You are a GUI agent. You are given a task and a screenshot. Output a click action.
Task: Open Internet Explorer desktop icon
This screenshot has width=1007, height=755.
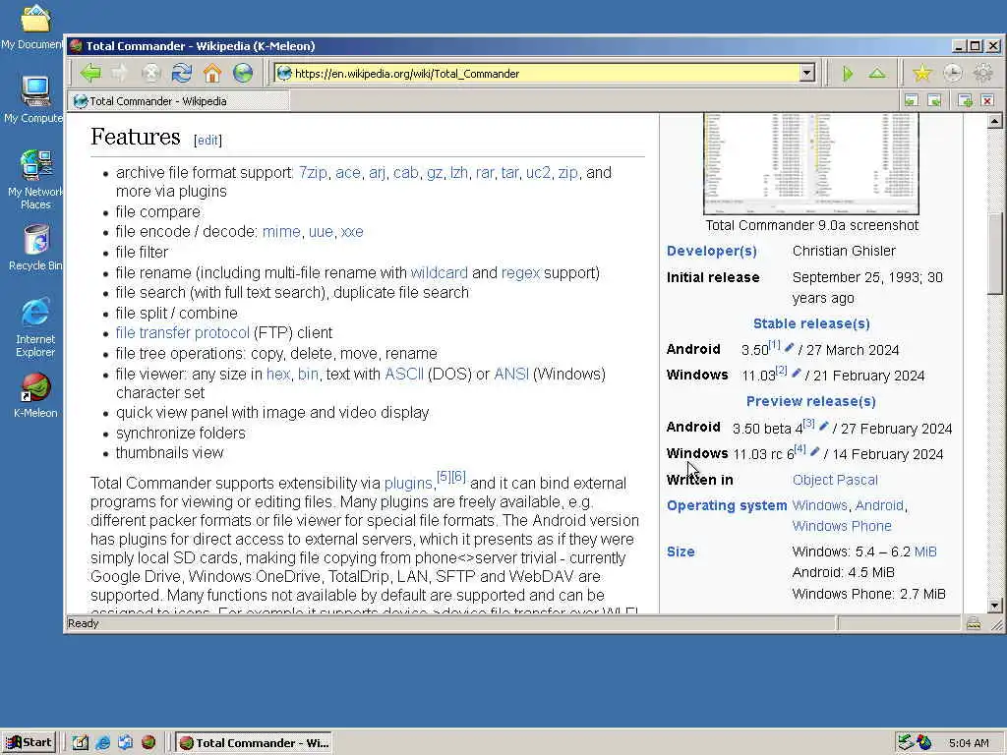pos(35,327)
